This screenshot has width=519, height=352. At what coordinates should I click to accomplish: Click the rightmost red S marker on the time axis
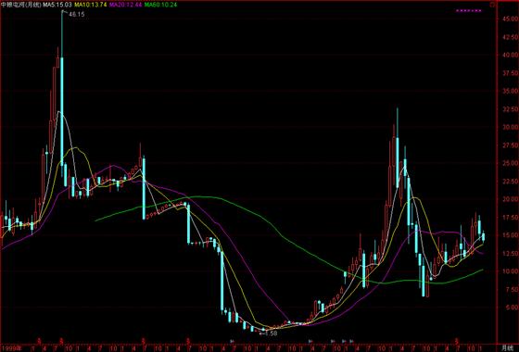(457, 341)
